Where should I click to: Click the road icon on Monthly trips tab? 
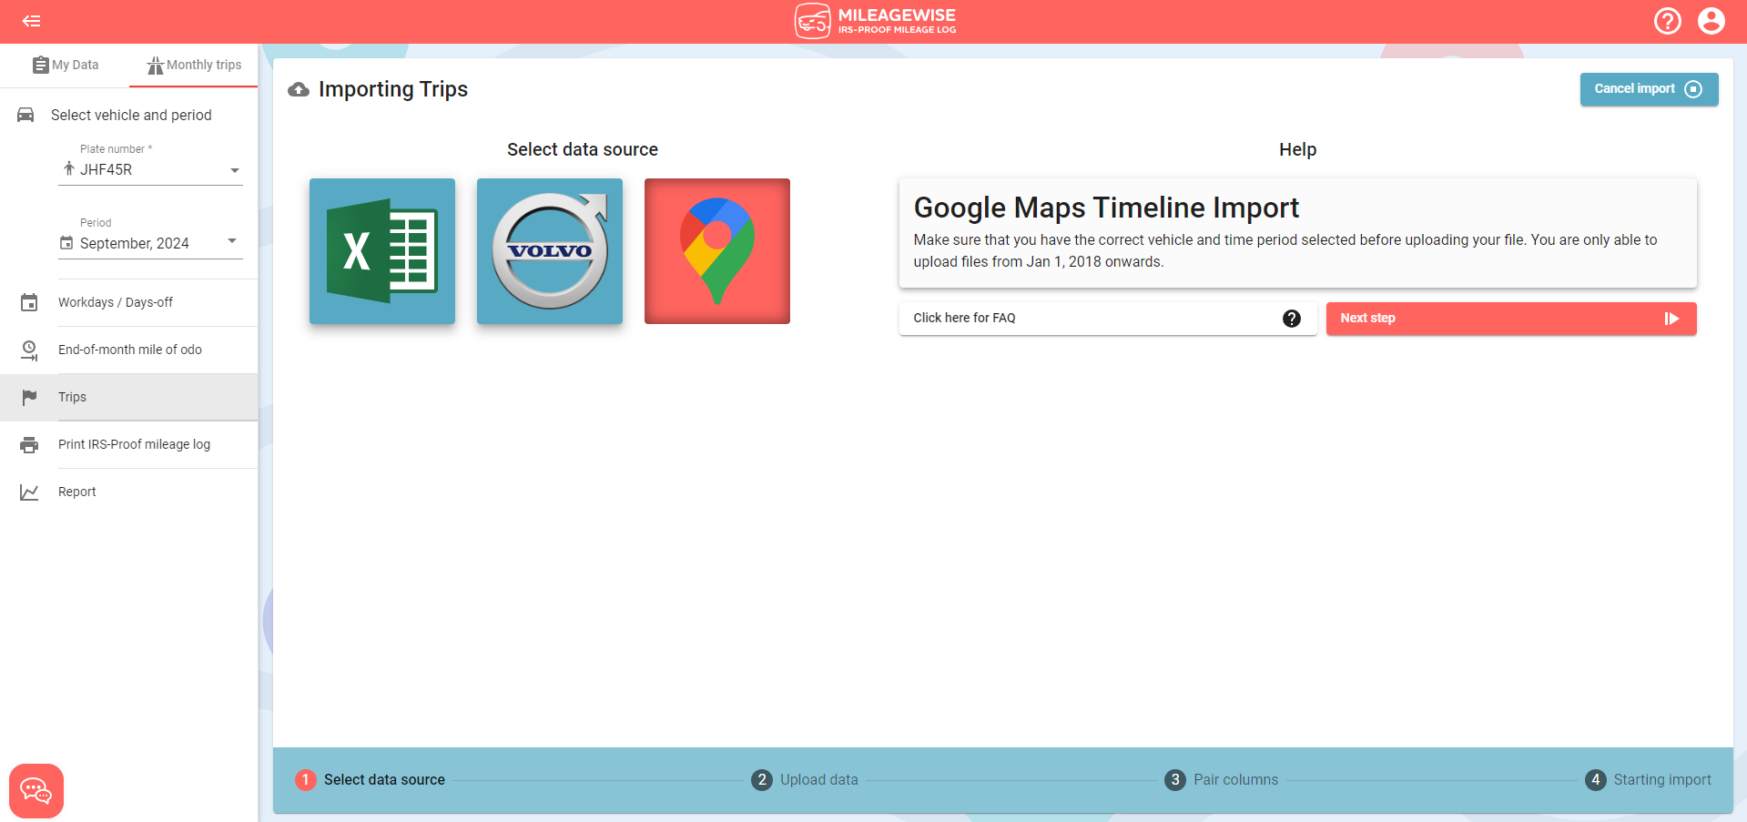(156, 66)
